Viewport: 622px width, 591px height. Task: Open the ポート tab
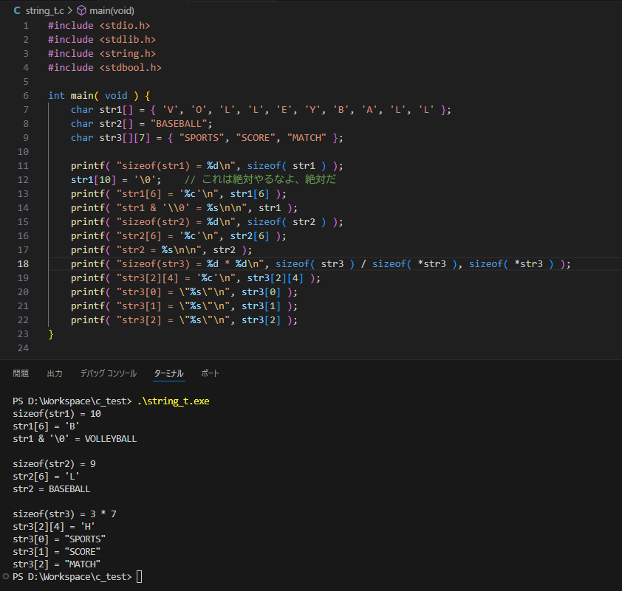[210, 373]
